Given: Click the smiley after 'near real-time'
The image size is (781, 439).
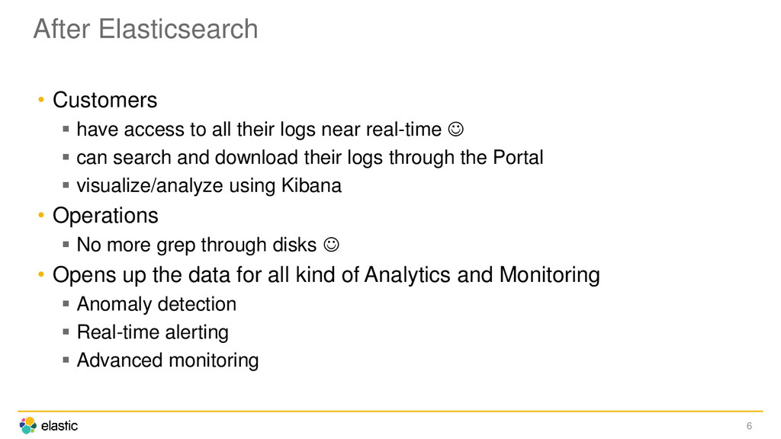Looking at the screenshot, I should (x=456, y=130).
